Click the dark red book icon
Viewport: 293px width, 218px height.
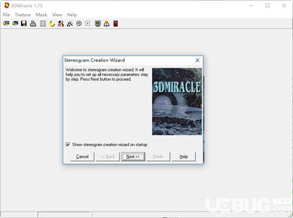(x=115, y=23)
